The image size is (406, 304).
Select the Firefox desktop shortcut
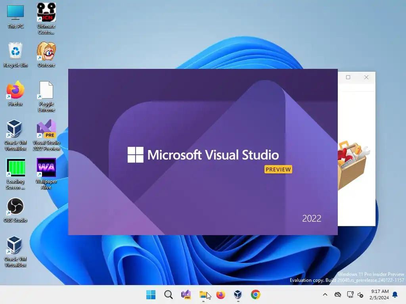pos(15,93)
